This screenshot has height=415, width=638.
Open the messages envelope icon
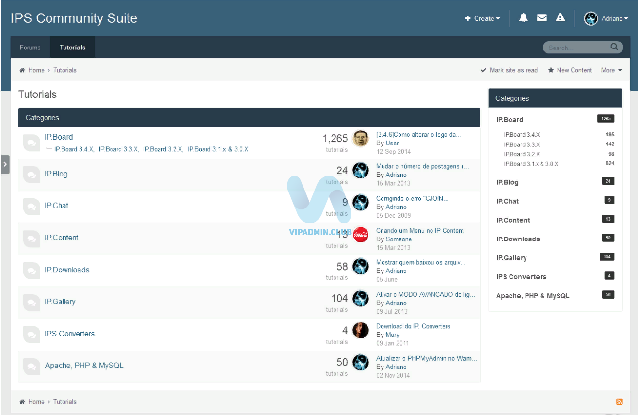point(542,18)
